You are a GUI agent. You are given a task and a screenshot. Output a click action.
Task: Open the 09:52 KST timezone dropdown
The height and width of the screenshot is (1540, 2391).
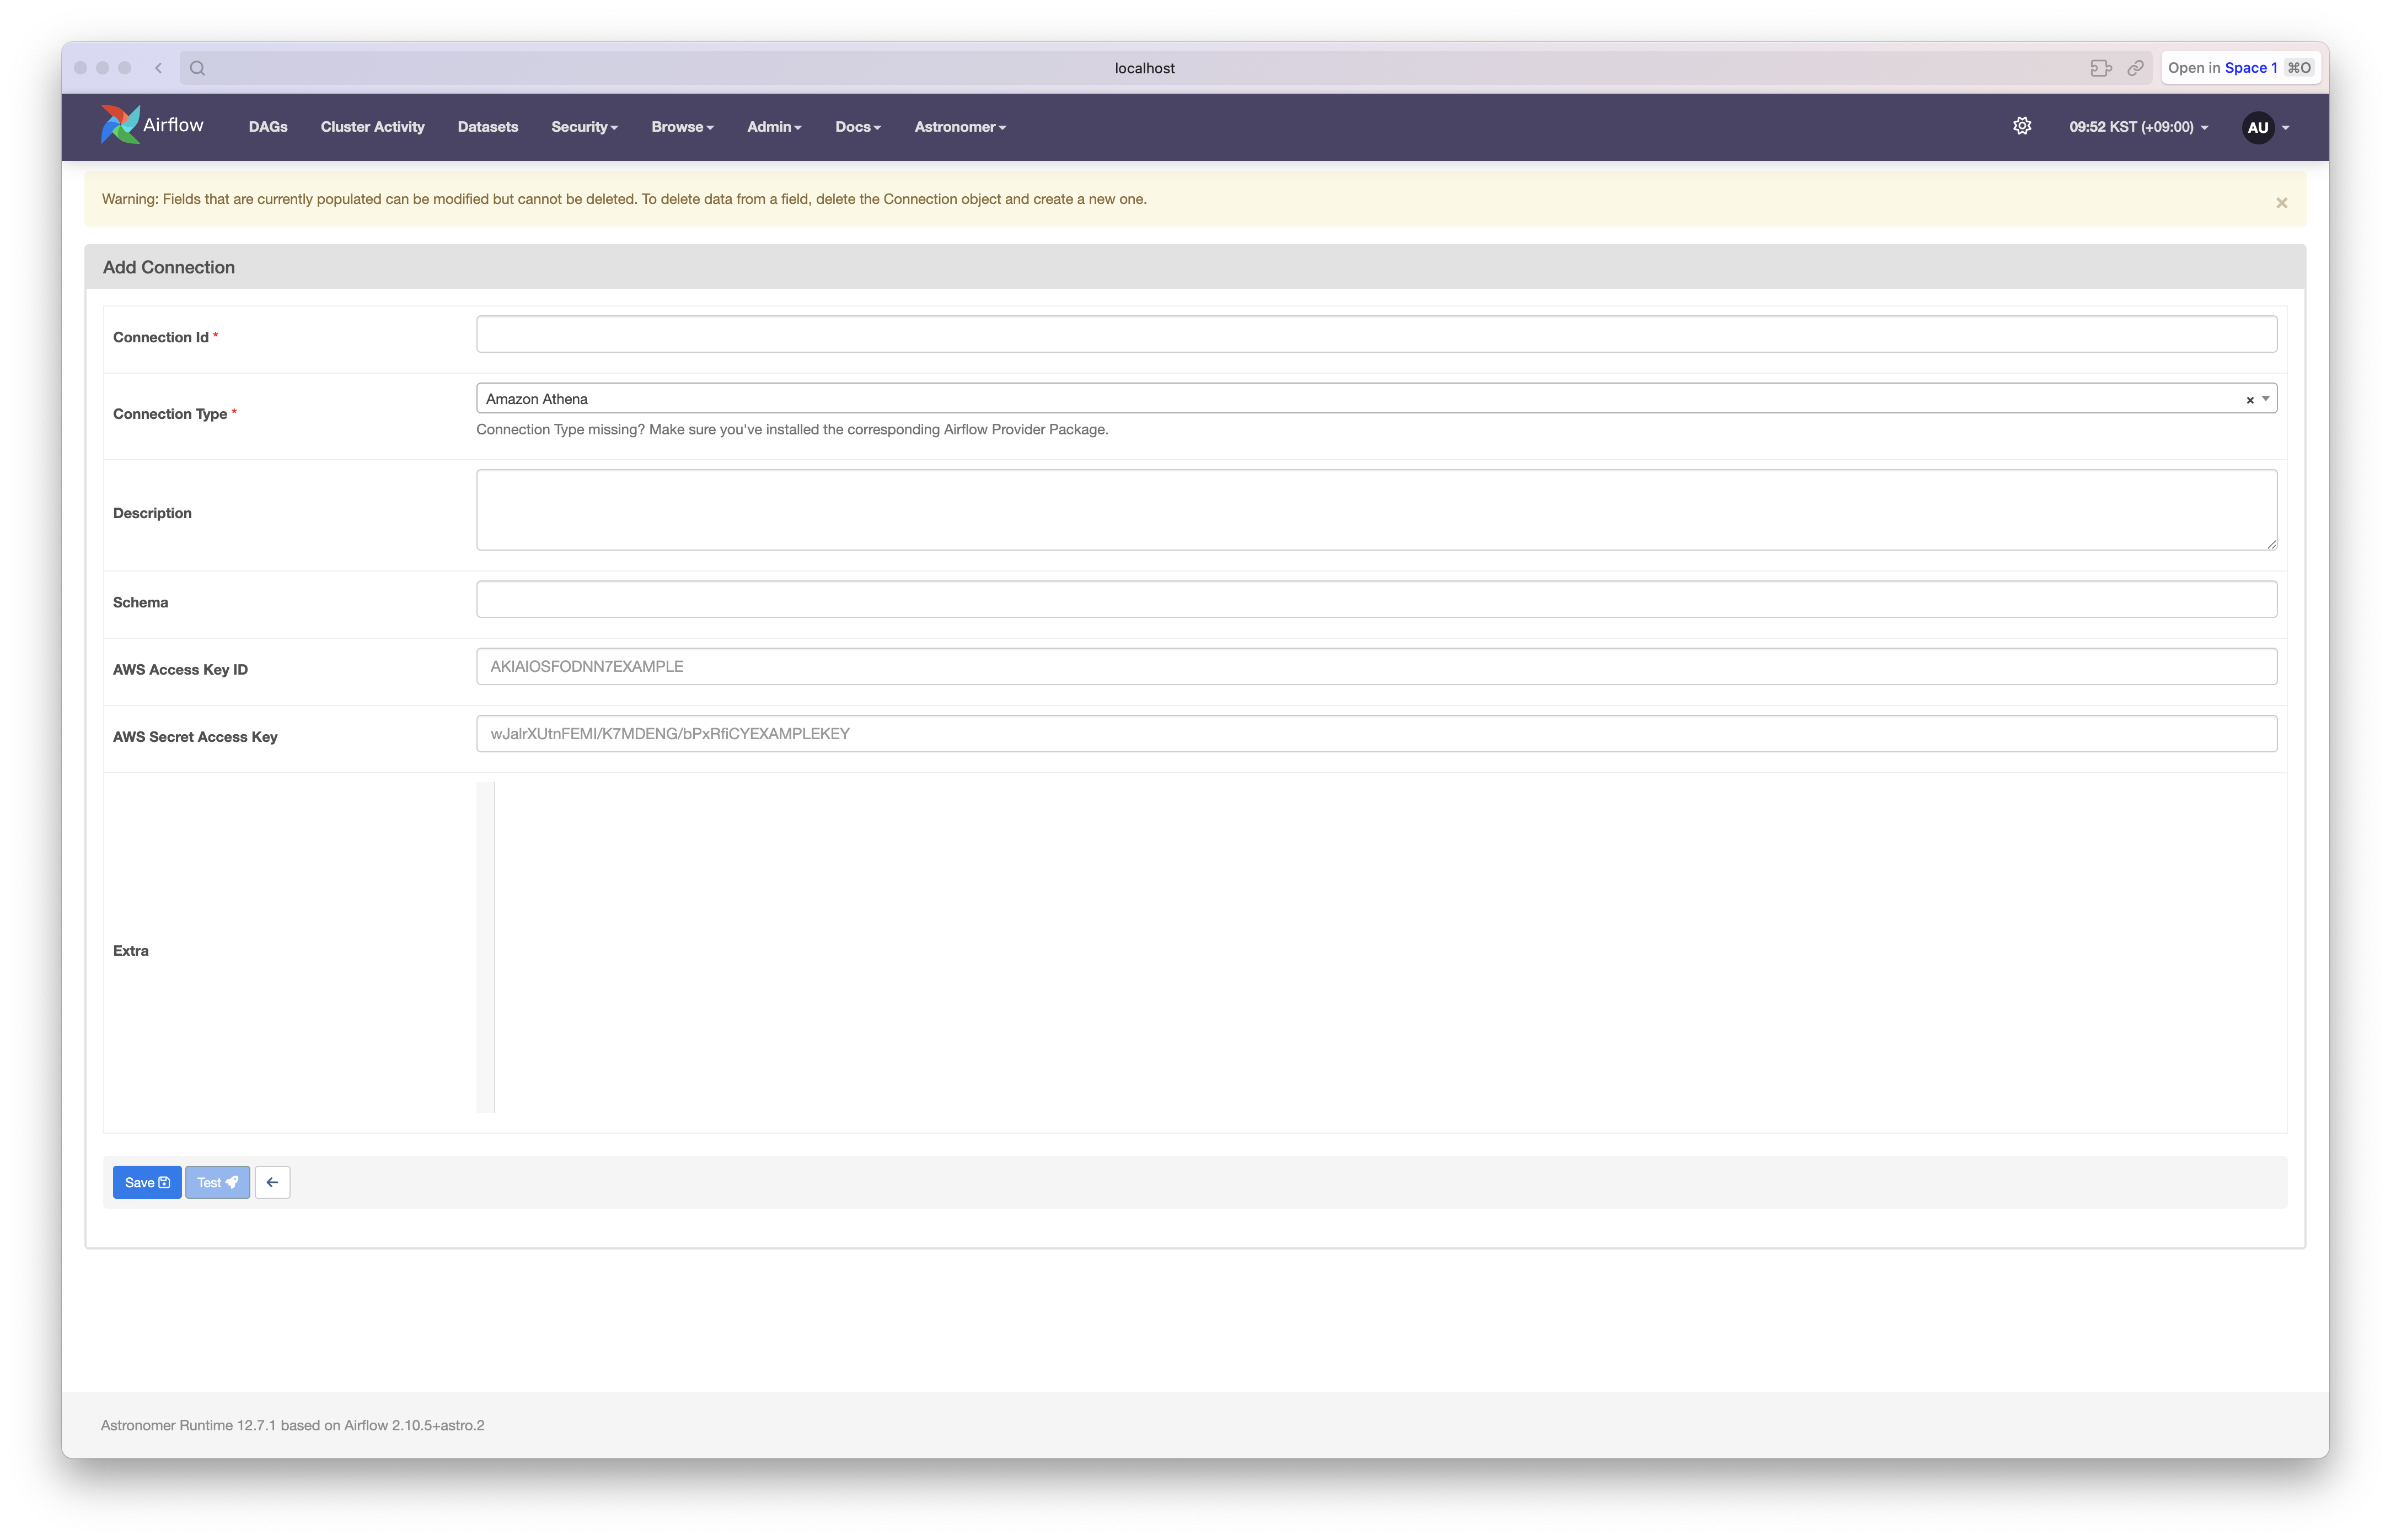2139,127
